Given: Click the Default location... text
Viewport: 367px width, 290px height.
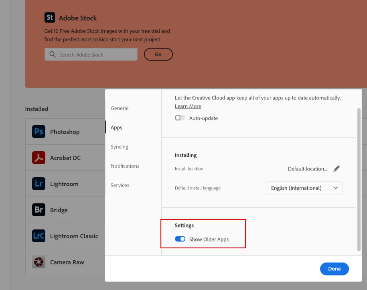Looking at the screenshot, I should coord(307,169).
